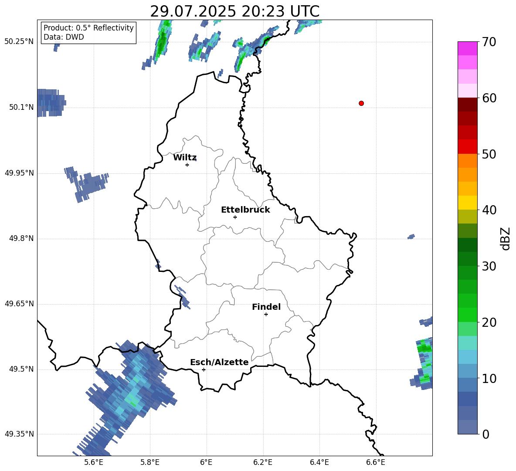Screen dimensions: 516x471
Task: Click the 50 colorbar tick label
Action: click(489, 154)
